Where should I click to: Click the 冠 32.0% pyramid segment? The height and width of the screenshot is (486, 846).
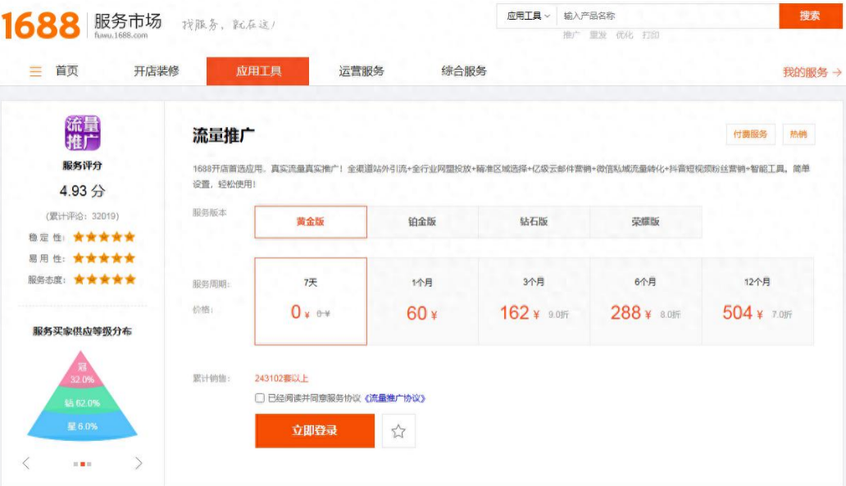click(82, 373)
